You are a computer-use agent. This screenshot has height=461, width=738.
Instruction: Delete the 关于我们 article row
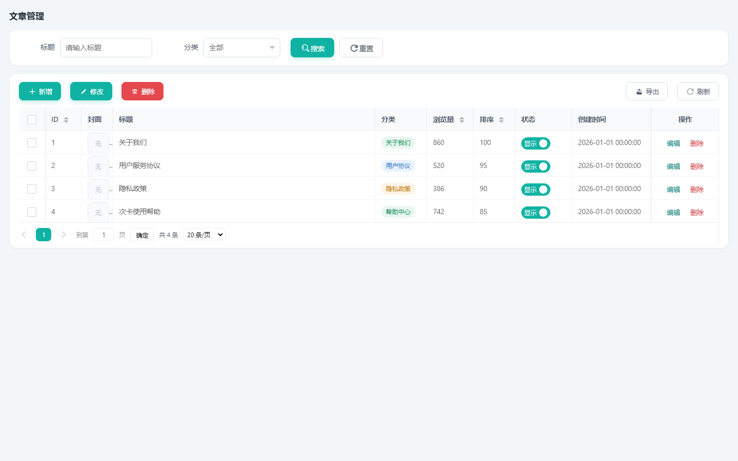click(x=697, y=143)
